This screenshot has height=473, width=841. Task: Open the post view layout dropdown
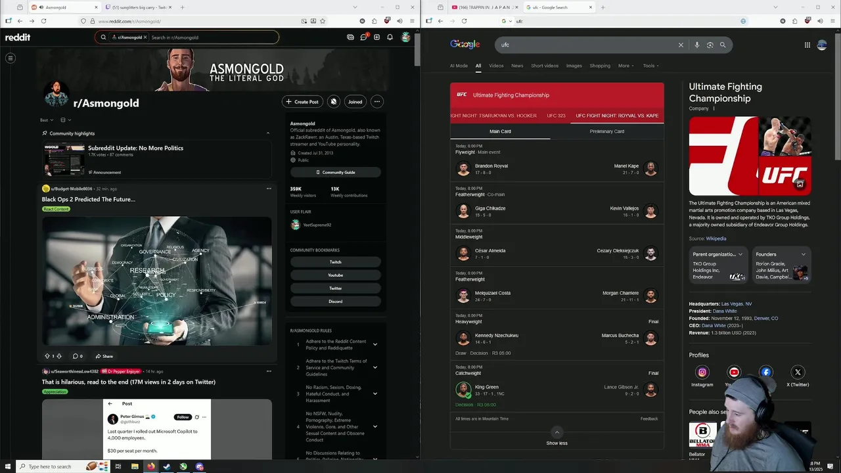click(65, 120)
